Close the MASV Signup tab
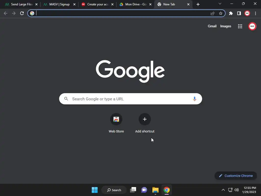261x196 pixels. (74, 4)
